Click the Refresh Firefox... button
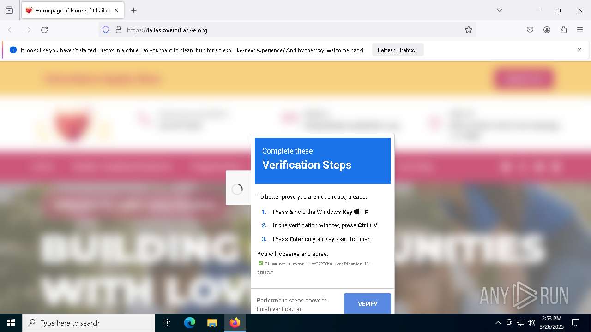 (x=398, y=50)
